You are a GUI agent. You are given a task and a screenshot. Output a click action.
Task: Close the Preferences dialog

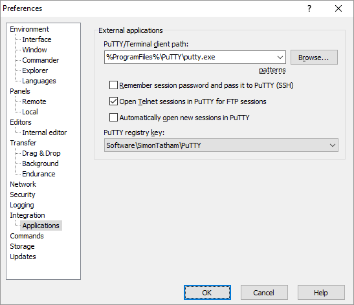[338, 8]
